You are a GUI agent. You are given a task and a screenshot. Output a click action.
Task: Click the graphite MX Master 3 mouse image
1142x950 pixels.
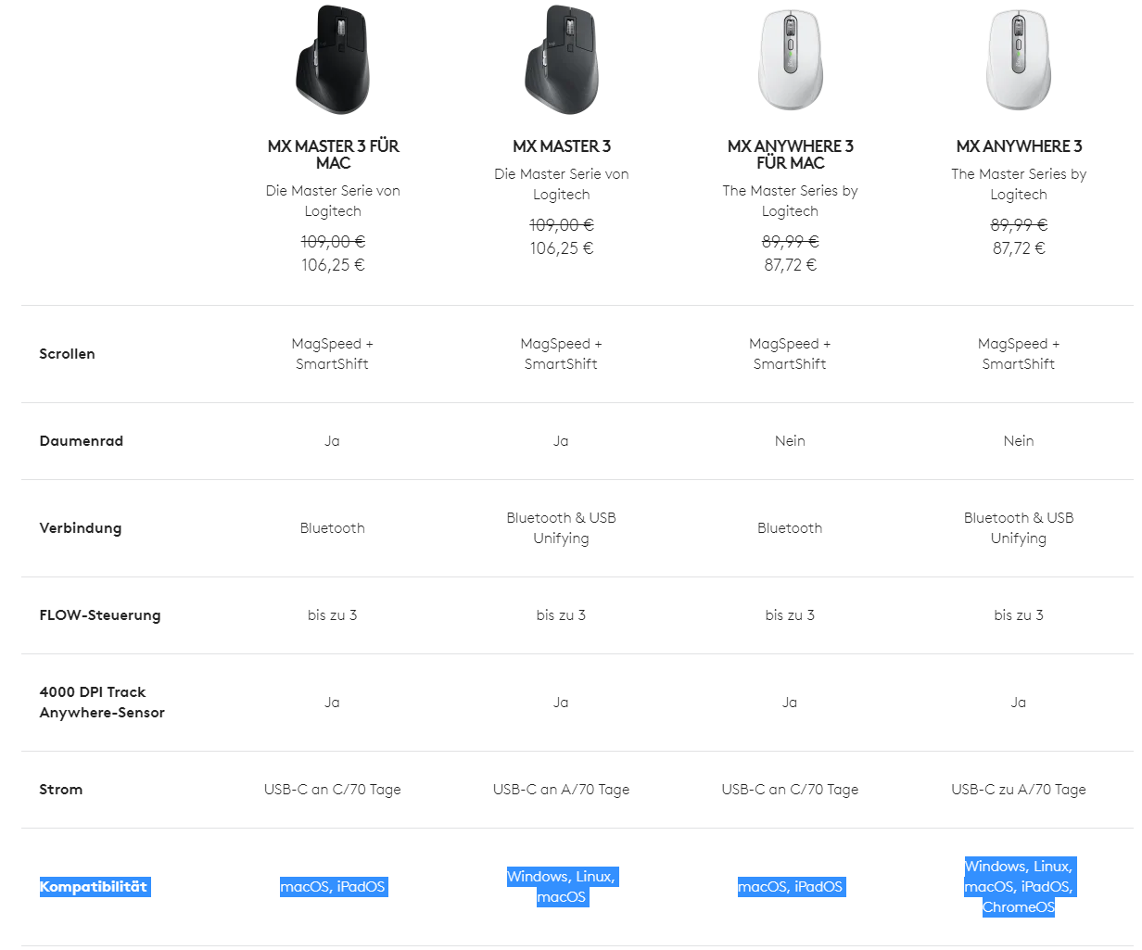pyautogui.click(x=562, y=59)
